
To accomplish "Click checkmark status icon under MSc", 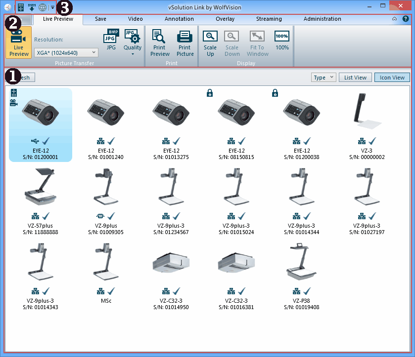I will (111, 291).
